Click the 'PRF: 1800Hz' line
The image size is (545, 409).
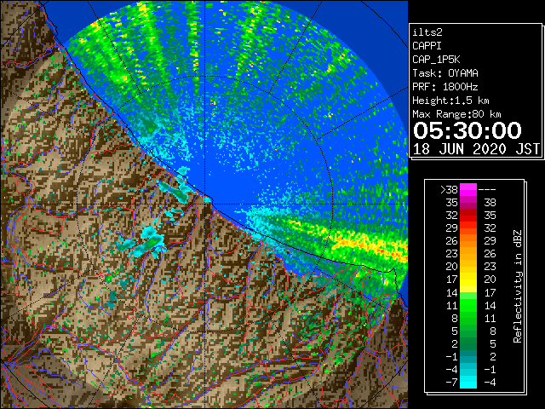(x=445, y=87)
